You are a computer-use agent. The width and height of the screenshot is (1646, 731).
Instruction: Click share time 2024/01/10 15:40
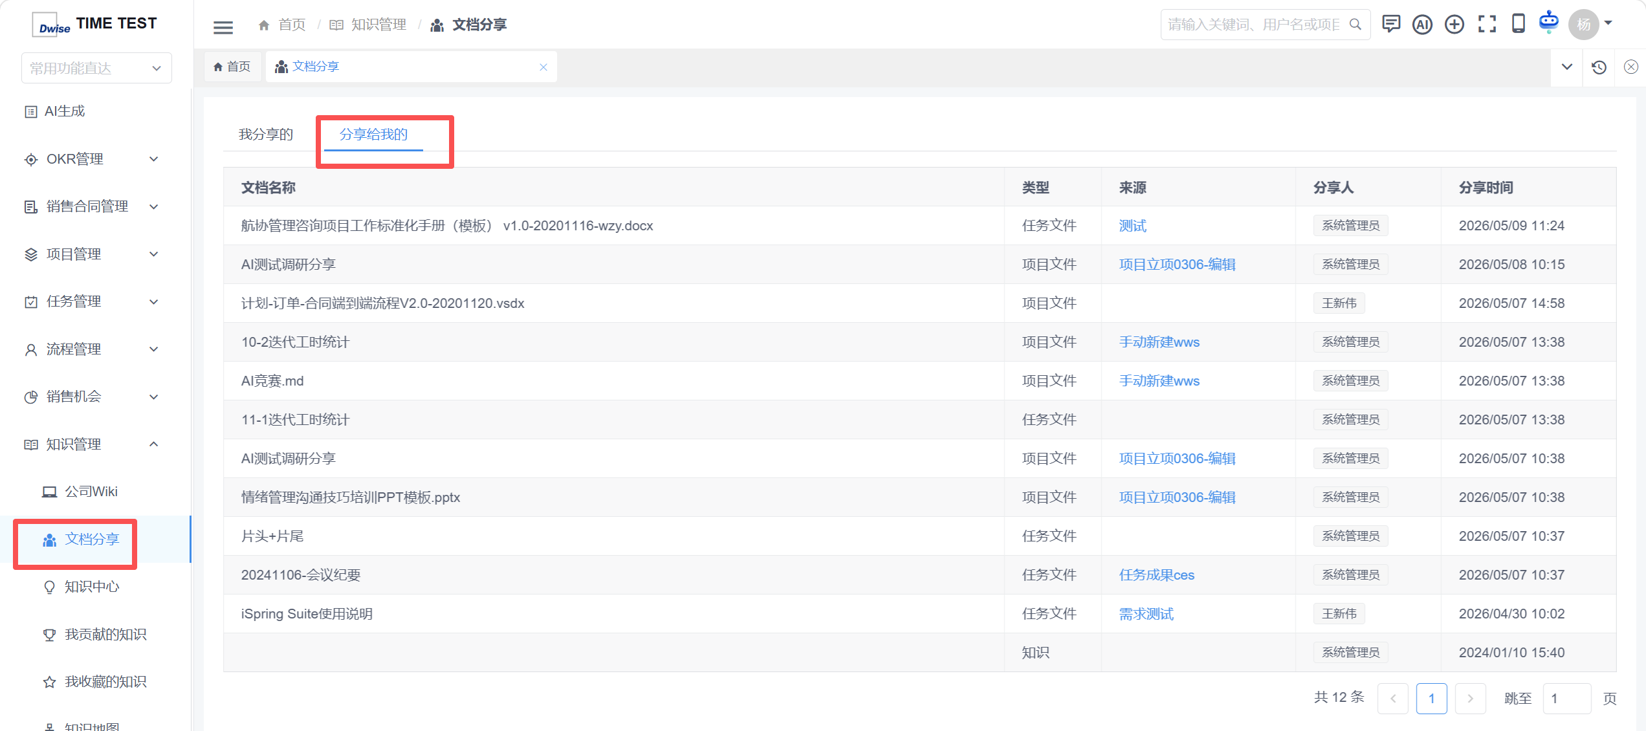click(1511, 653)
